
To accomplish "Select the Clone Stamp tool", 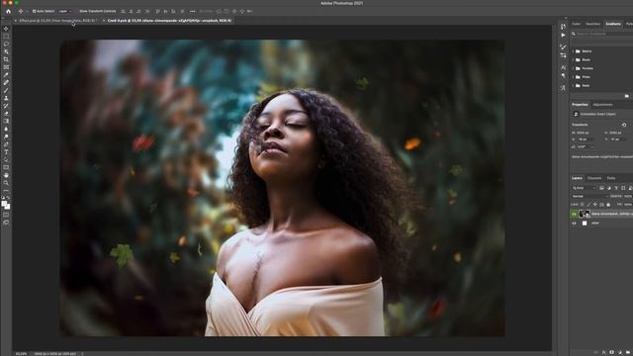I will [6, 98].
